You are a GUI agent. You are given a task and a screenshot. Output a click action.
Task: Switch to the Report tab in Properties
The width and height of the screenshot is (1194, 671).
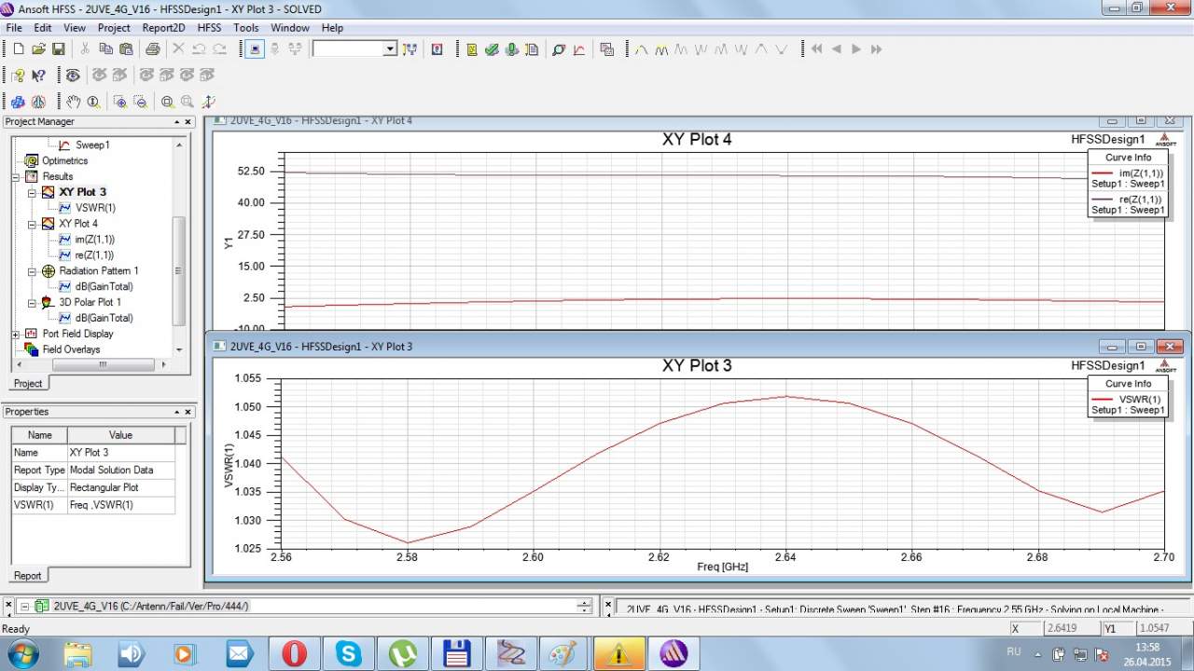27,576
